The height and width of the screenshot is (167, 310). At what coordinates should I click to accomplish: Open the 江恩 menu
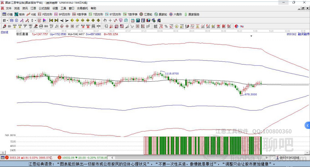point(33,8)
